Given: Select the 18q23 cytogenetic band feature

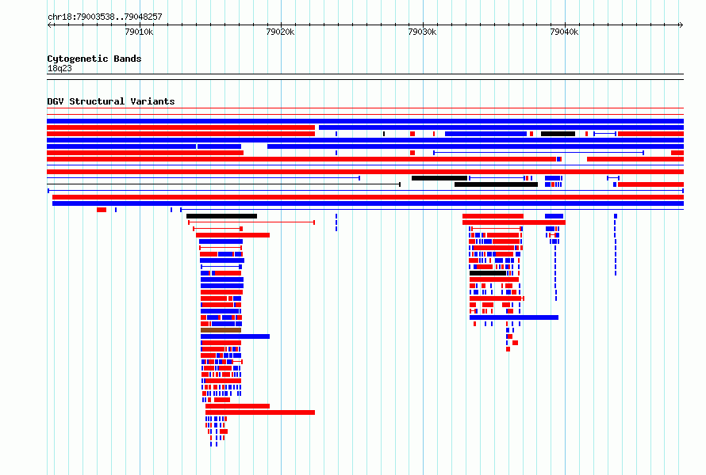Looking at the screenshot, I should (x=365, y=77).
